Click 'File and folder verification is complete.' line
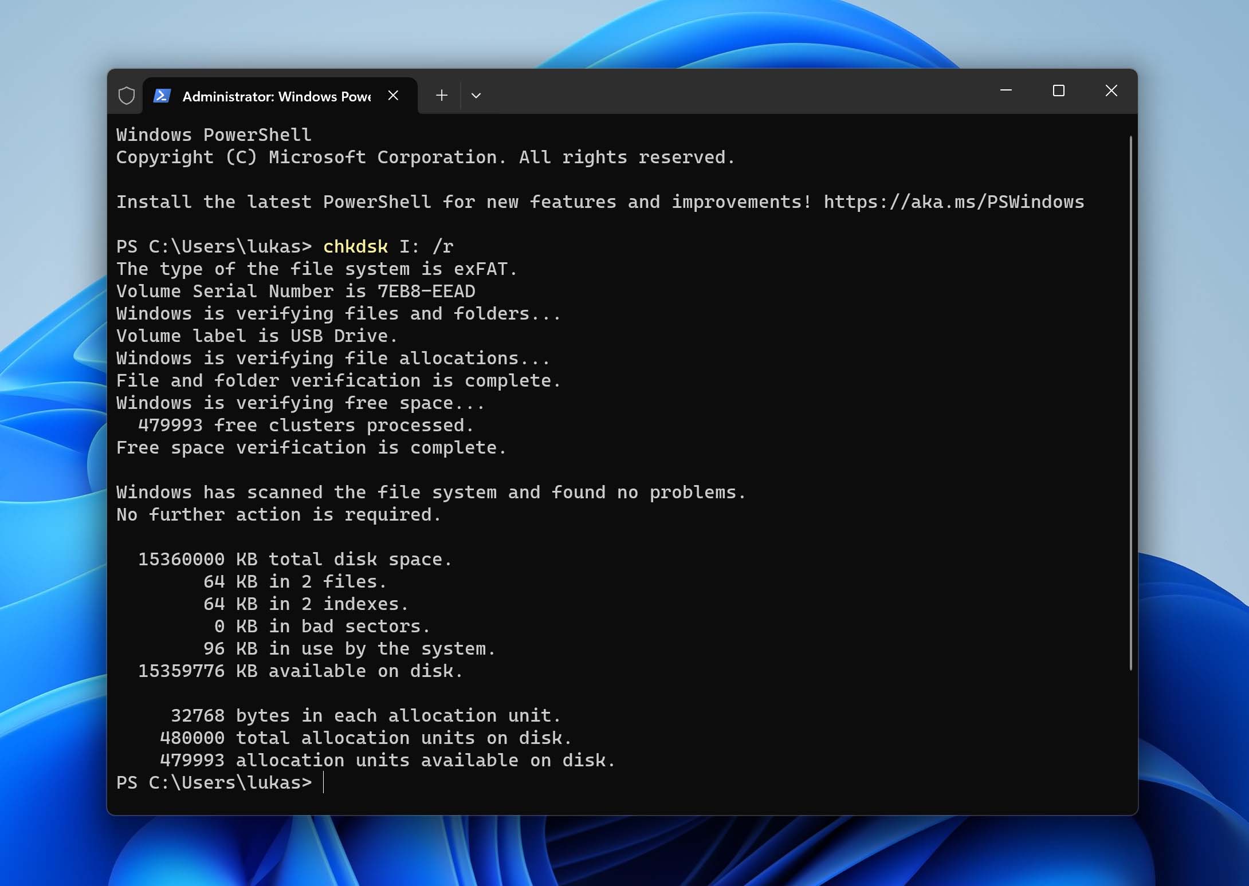The height and width of the screenshot is (886, 1249). point(339,380)
